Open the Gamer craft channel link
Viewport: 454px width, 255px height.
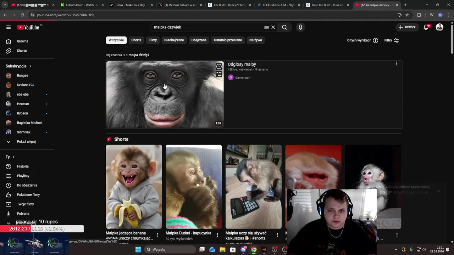pos(243,78)
